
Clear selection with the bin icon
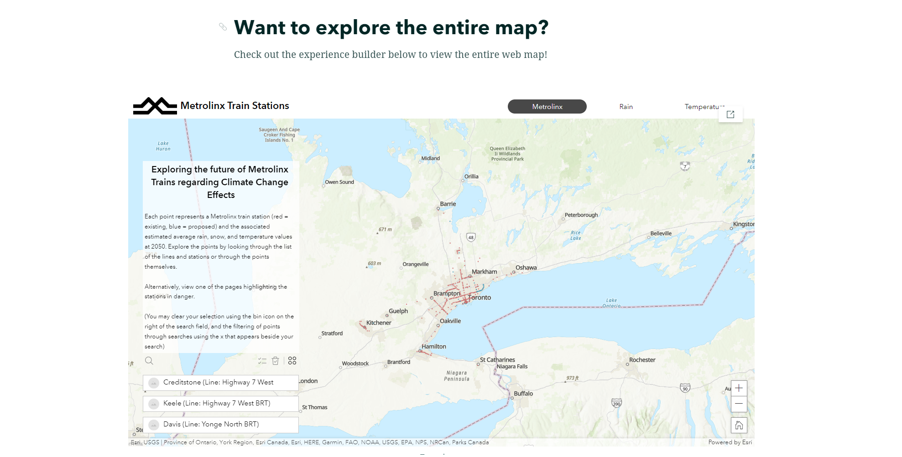click(x=276, y=361)
